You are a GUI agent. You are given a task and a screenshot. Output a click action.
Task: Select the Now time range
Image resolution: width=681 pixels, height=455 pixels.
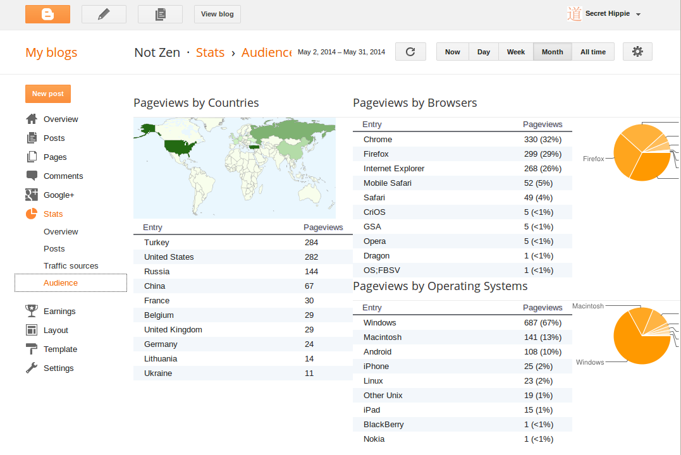[x=453, y=52]
